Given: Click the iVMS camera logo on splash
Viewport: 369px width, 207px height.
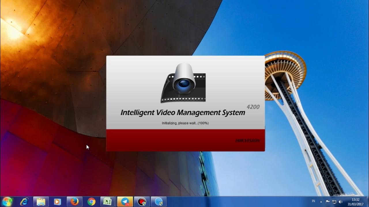Looking at the screenshot, I should [x=183, y=83].
